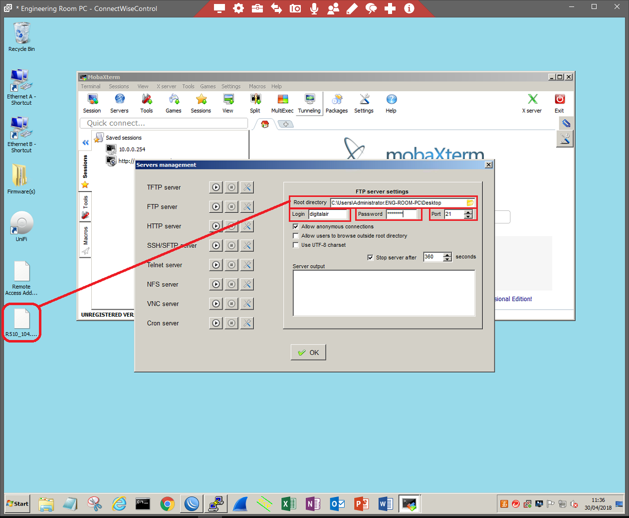Enable browsing outside root directory
This screenshot has height=518, width=629.
(x=296, y=236)
